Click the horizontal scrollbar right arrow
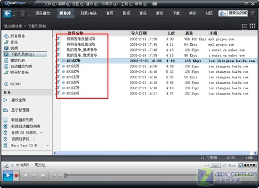Image resolution: width=259 pixels, height=188 pixels. [255, 153]
